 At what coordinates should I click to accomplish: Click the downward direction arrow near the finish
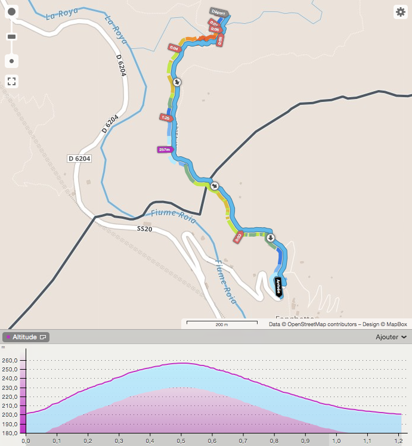[x=271, y=238]
